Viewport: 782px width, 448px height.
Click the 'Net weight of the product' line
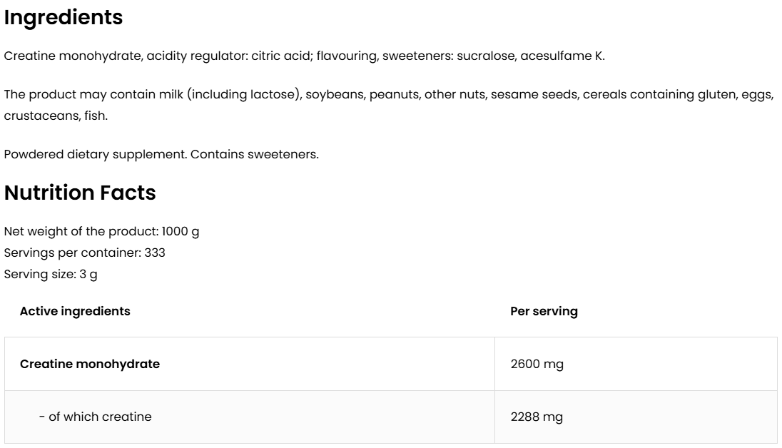(81, 231)
